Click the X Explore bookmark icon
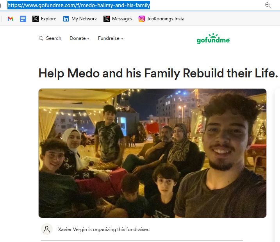 (36, 19)
